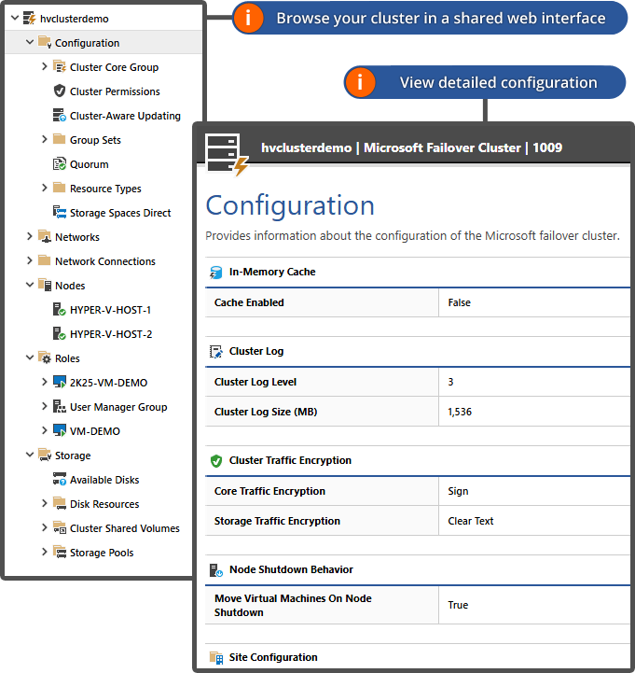Click the Nodes icon
Screen dimensions: 635x673
point(45,285)
